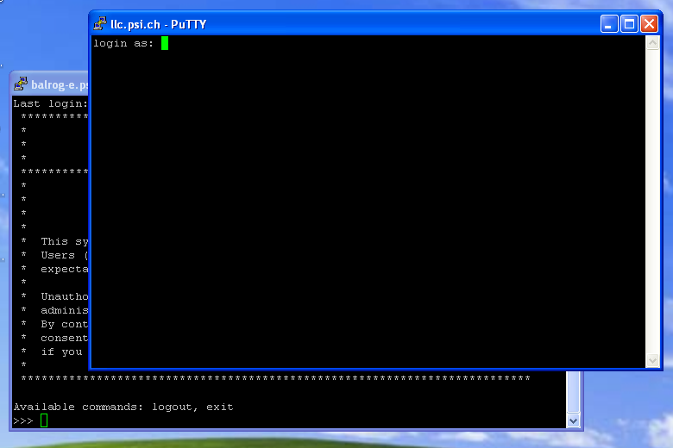
Task: Click the llc.psi.ch scrollbar down arrow
Action: pos(652,360)
